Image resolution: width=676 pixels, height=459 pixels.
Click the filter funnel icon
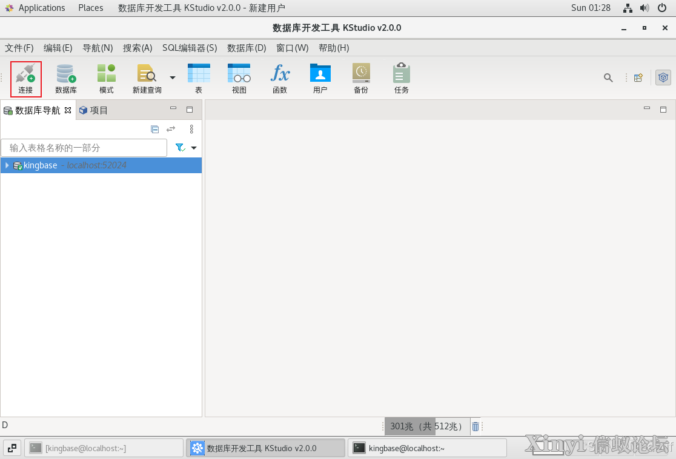(181, 148)
